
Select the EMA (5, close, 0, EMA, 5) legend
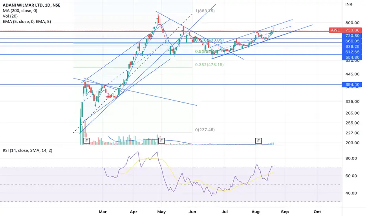[27, 22]
